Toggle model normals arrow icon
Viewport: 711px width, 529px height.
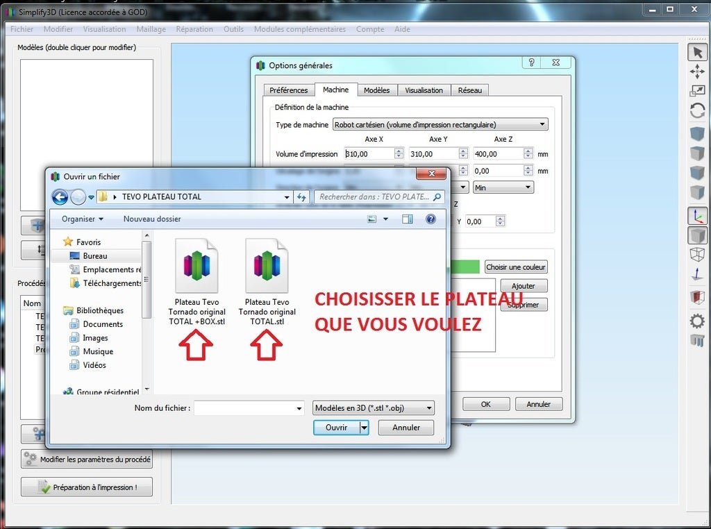697,274
